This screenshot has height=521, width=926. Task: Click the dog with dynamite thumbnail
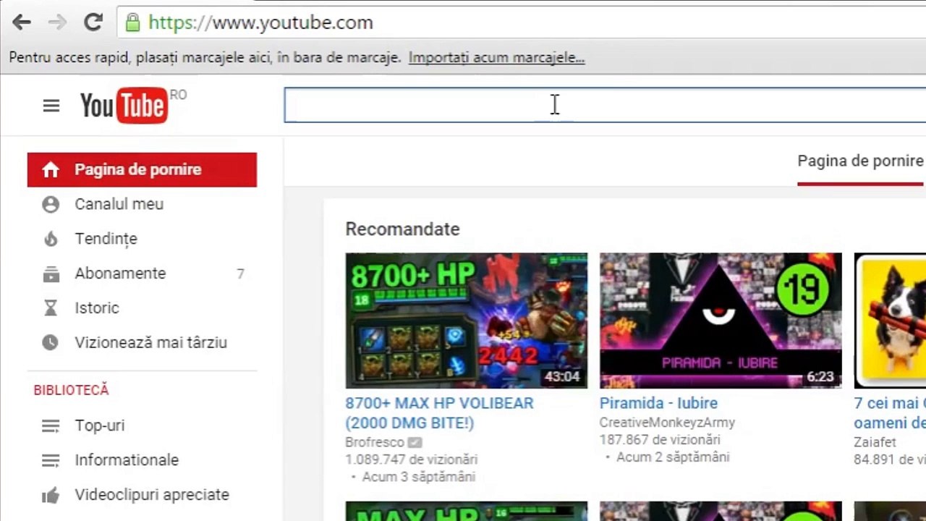tap(890, 321)
